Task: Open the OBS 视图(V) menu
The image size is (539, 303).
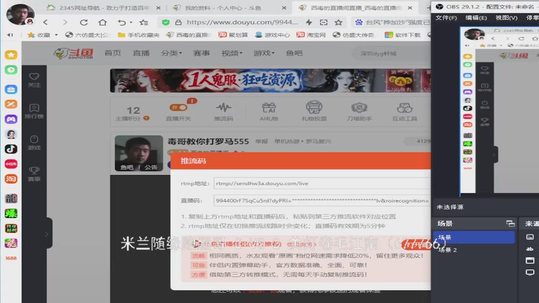Action: 507,18
